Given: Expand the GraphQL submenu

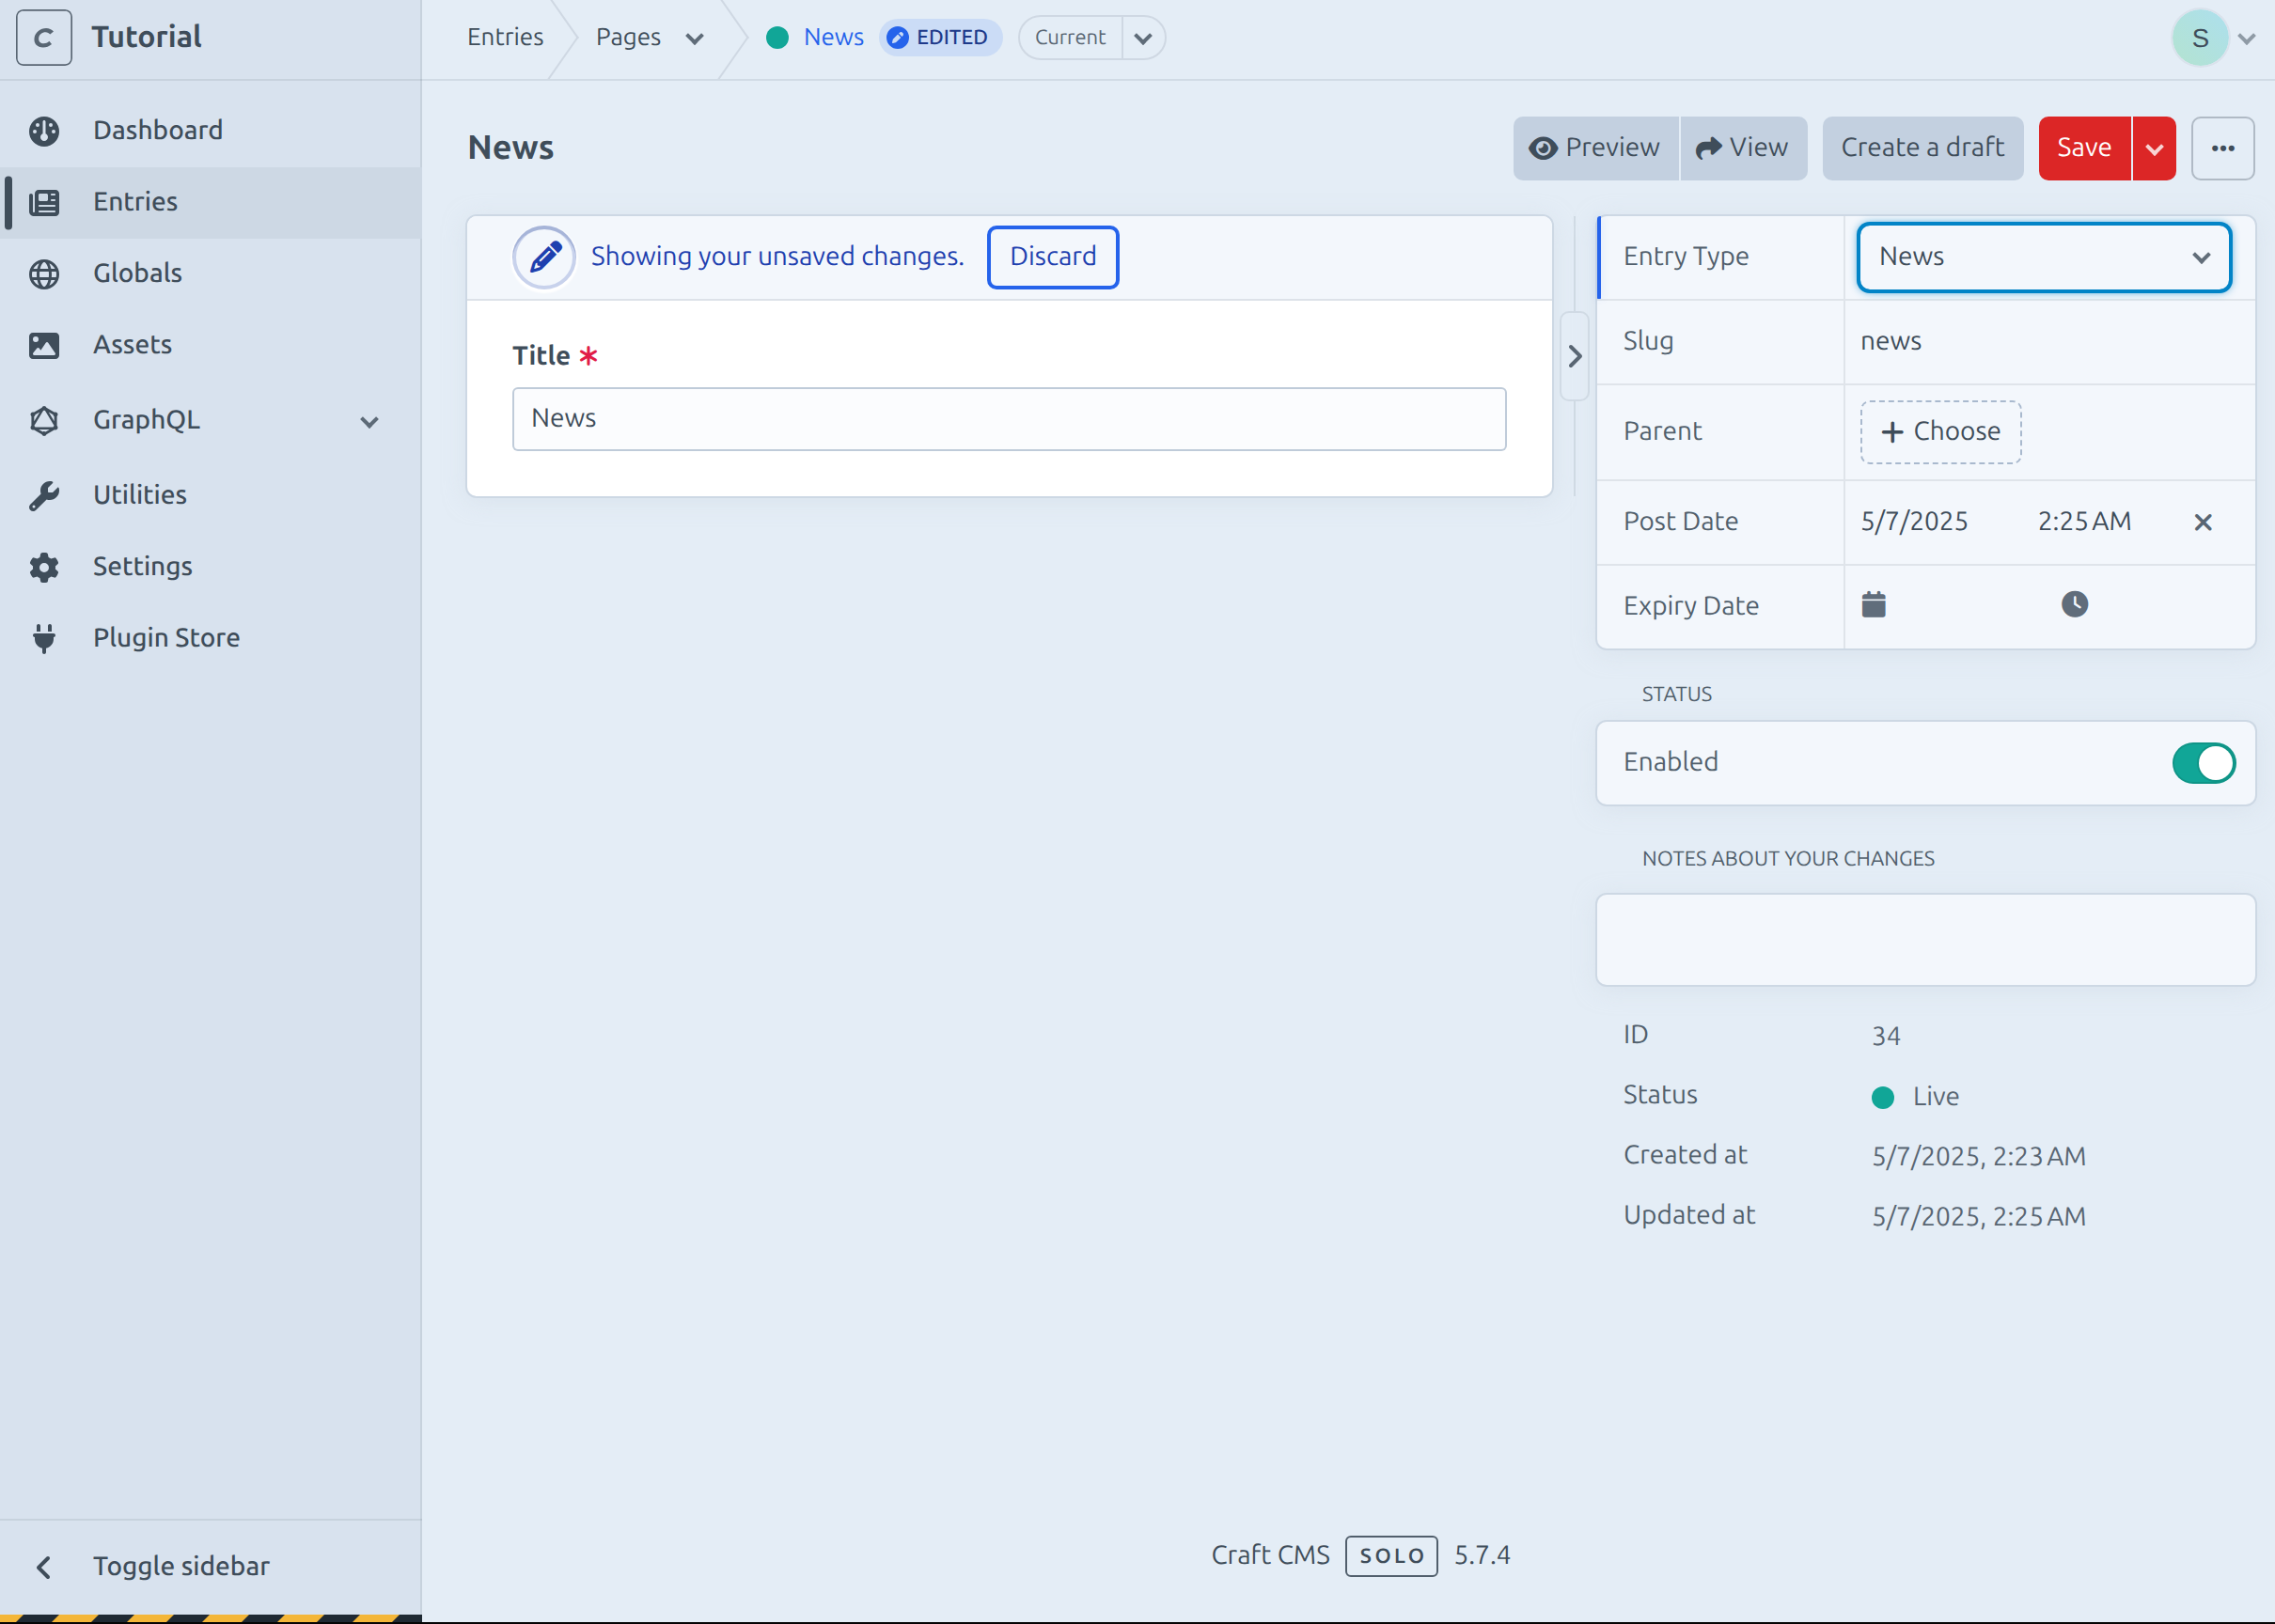Looking at the screenshot, I should pyautogui.click(x=369, y=422).
